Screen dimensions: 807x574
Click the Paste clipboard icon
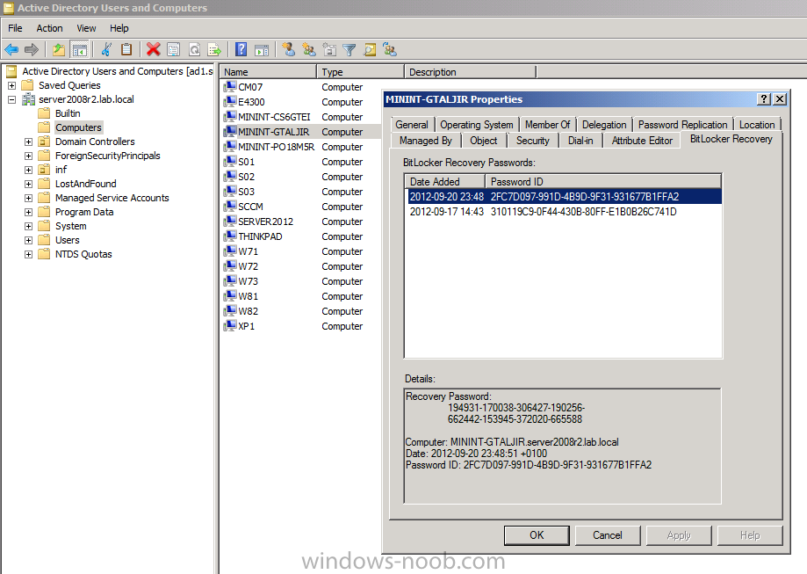[x=126, y=49]
